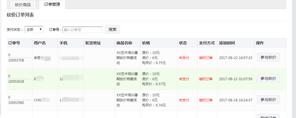Focus the 输入订单号 search field

tap(82, 30)
